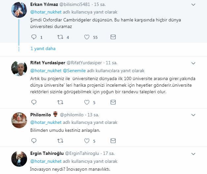Reply to Erkan Yılmaz's tweet
This screenshot has height=174, width=207.
(x=34, y=37)
